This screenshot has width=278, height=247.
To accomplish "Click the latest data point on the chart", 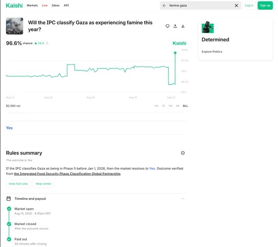I will click(175, 53).
